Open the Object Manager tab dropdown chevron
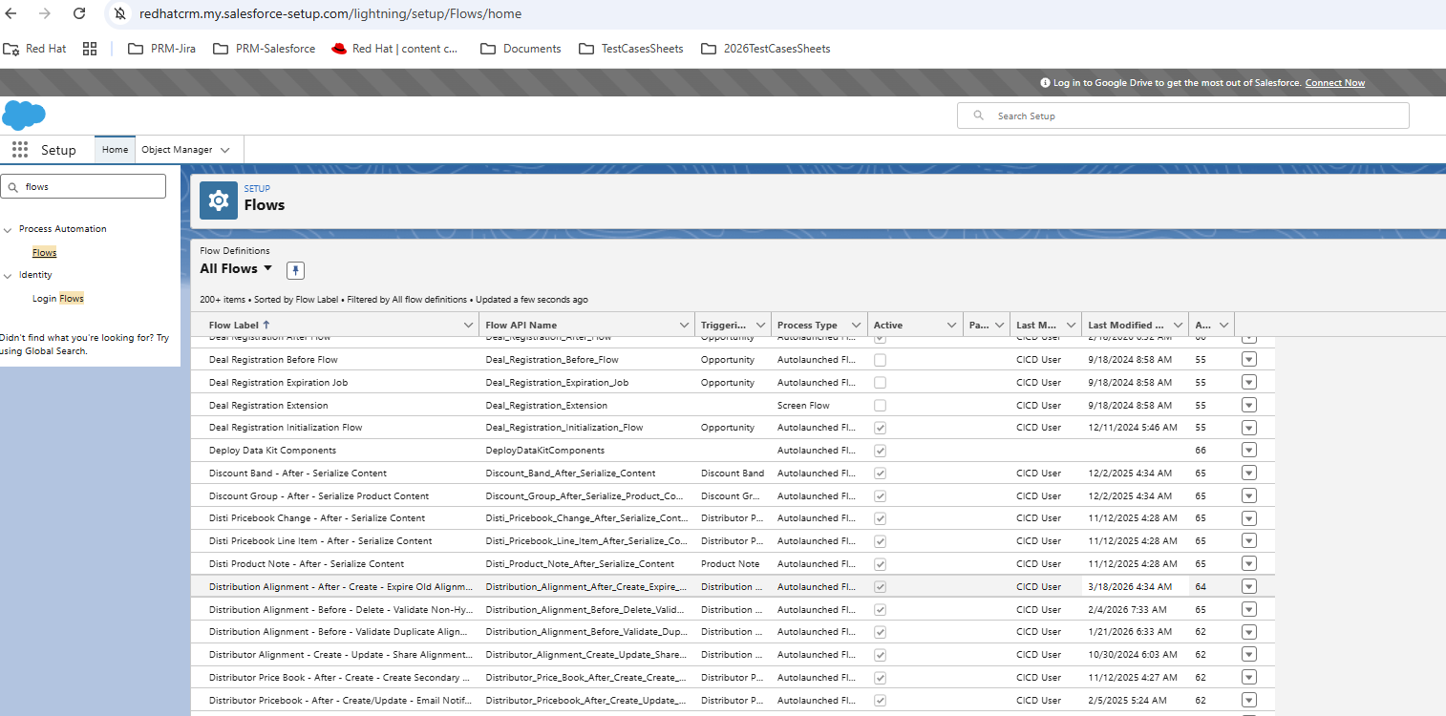The image size is (1446, 716). point(225,150)
